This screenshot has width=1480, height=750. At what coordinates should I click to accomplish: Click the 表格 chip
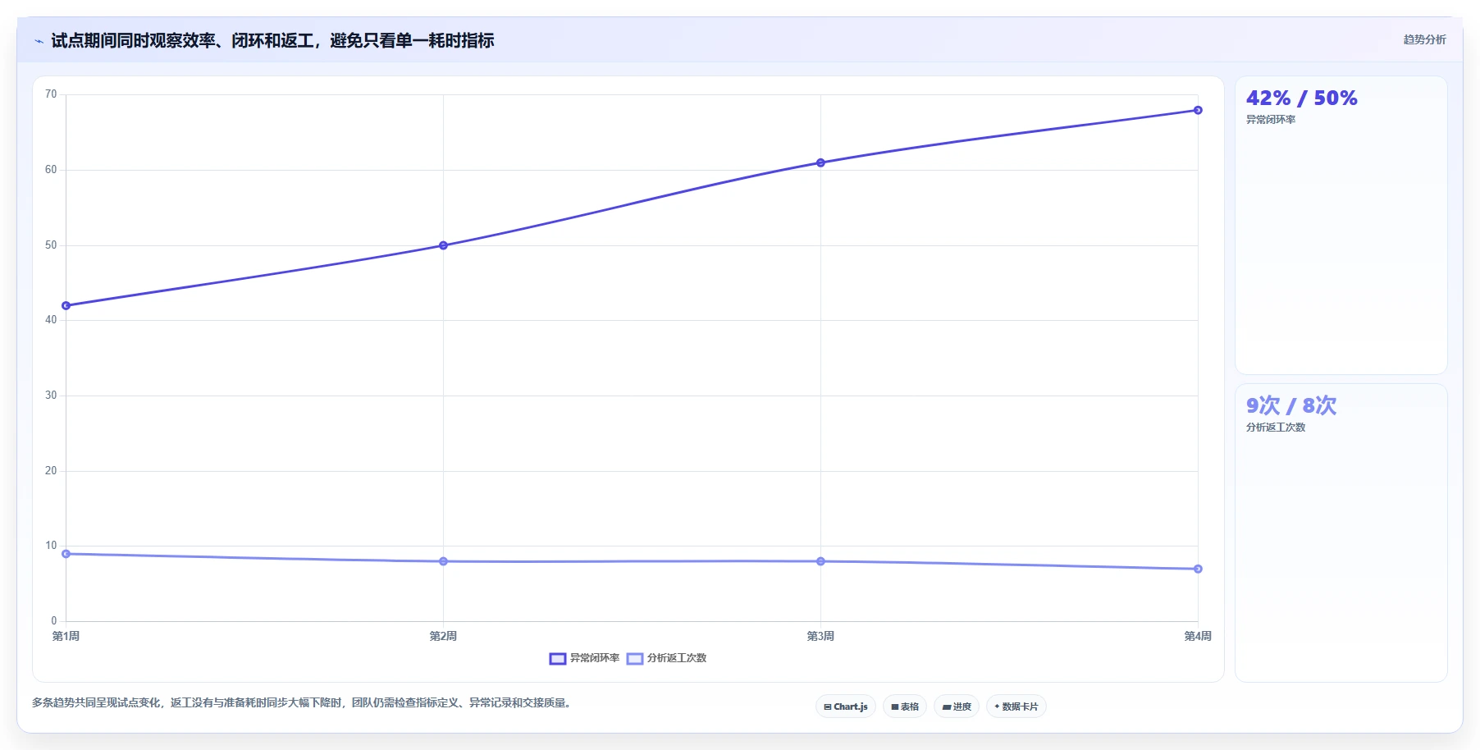tap(905, 707)
